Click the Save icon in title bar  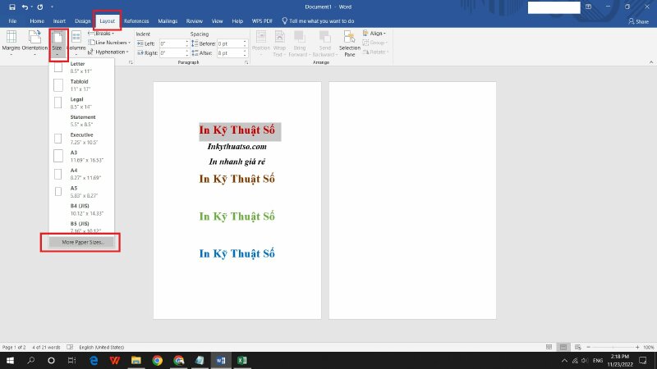pyautogui.click(x=12, y=7)
